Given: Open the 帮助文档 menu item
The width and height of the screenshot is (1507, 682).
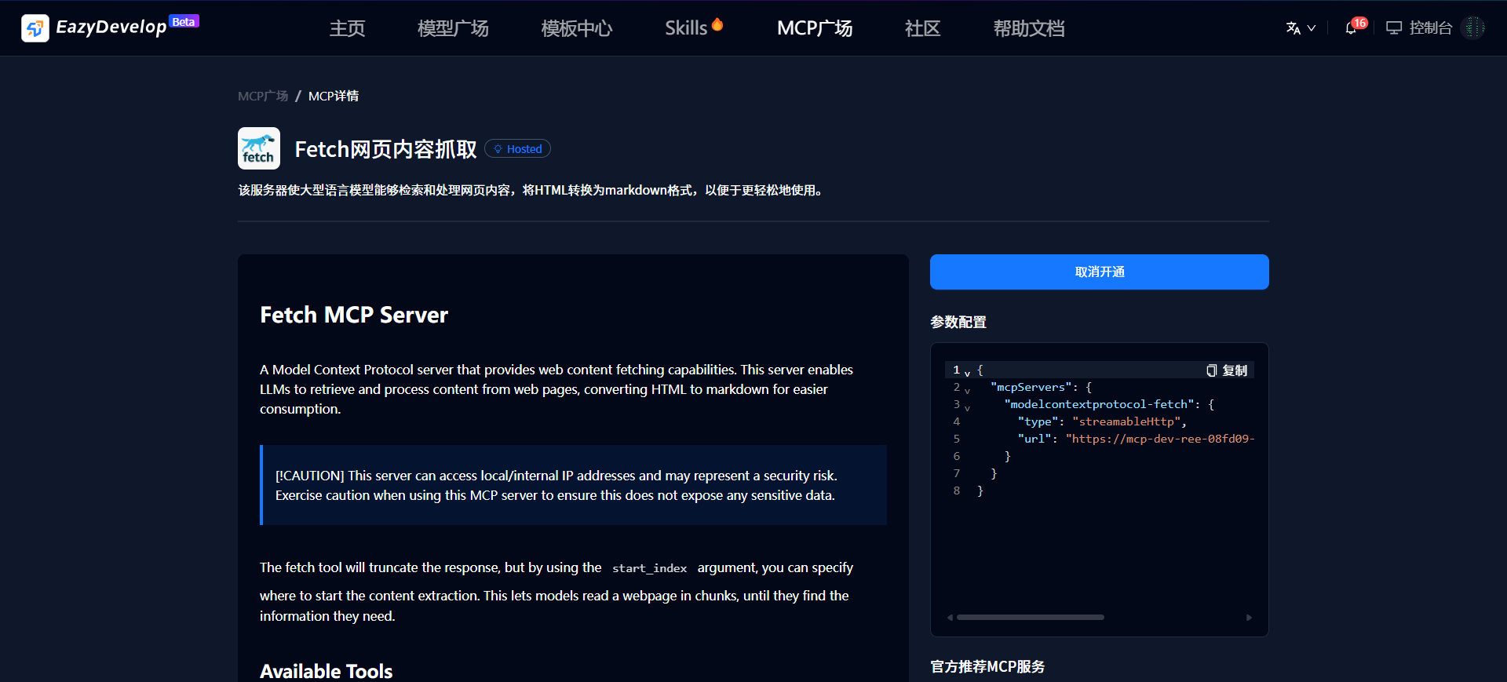Looking at the screenshot, I should (1029, 28).
